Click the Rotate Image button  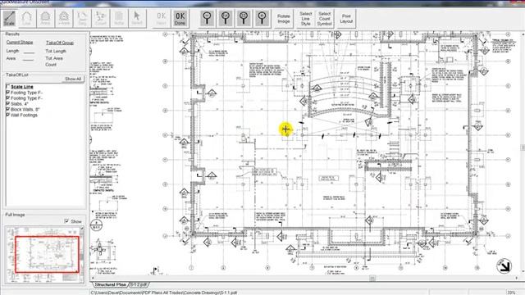[284, 18]
